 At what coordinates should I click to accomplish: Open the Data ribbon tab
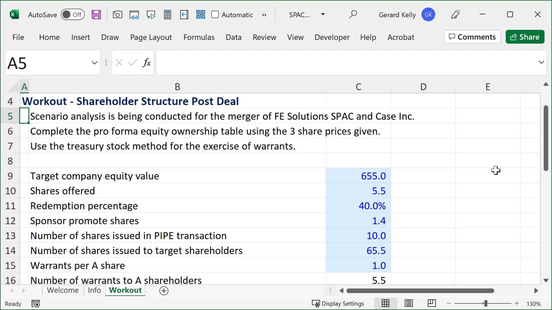click(234, 37)
